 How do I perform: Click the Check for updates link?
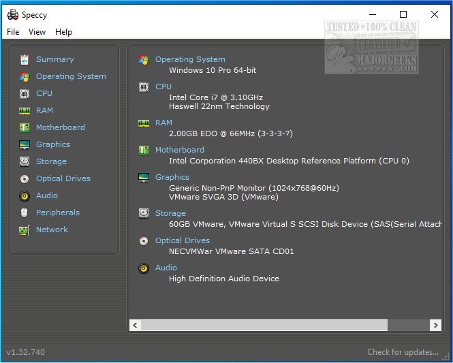[403, 352]
